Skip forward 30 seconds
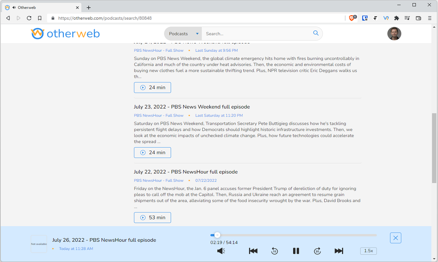 click(x=317, y=251)
